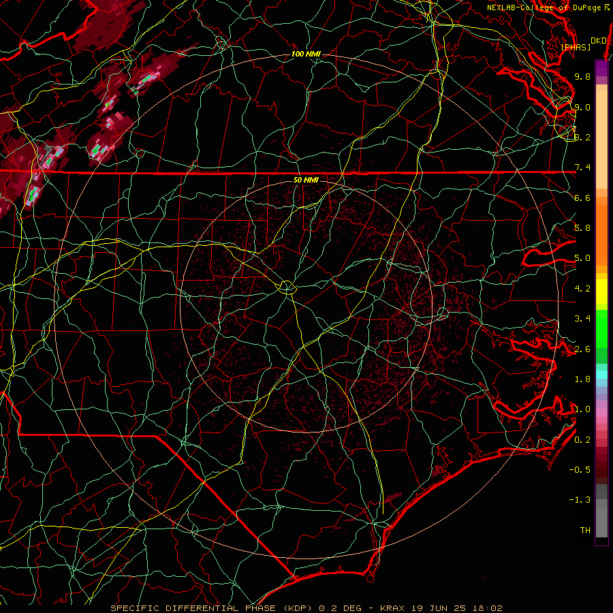Click the 0.2 legend value
The width and height of the screenshot is (613, 613).
[x=582, y=439]
